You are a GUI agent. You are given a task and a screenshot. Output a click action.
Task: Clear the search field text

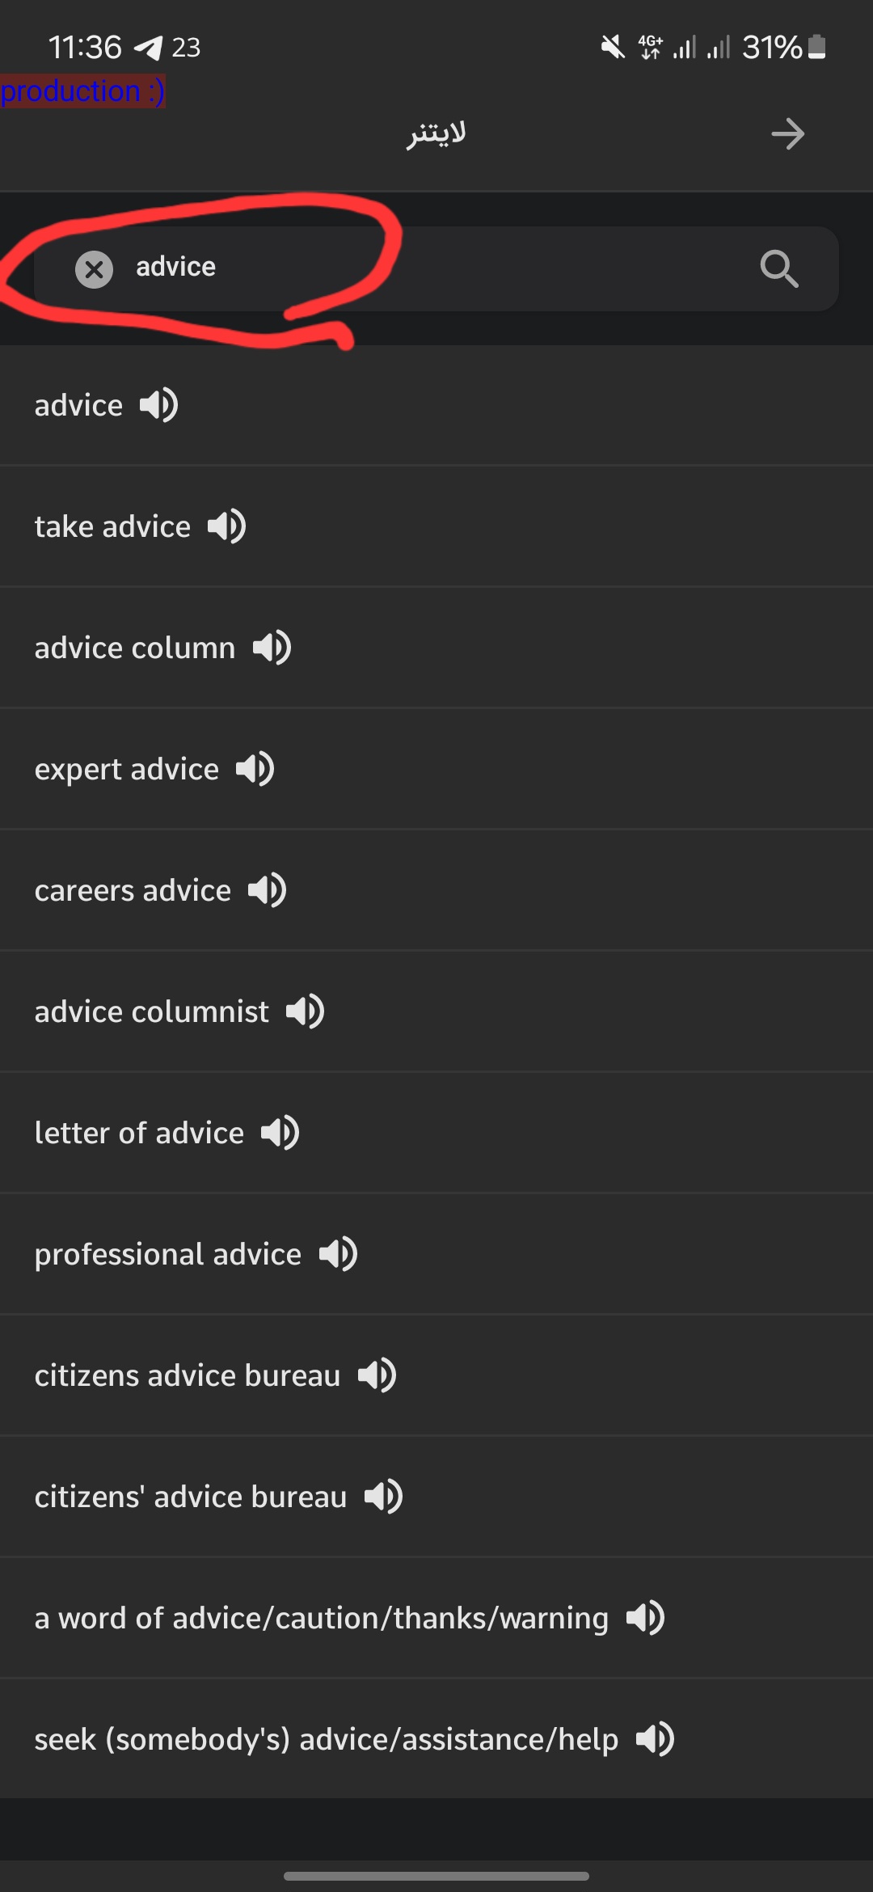(94, 269)
